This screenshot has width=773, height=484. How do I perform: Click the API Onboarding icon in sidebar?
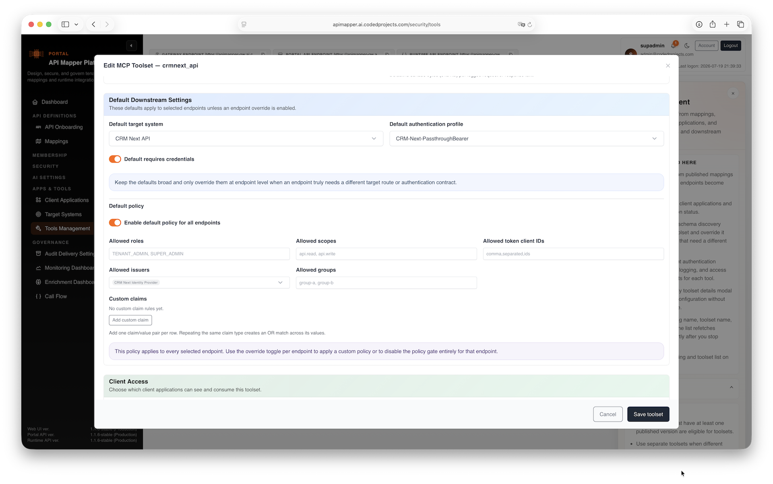(x=38, y=127)
